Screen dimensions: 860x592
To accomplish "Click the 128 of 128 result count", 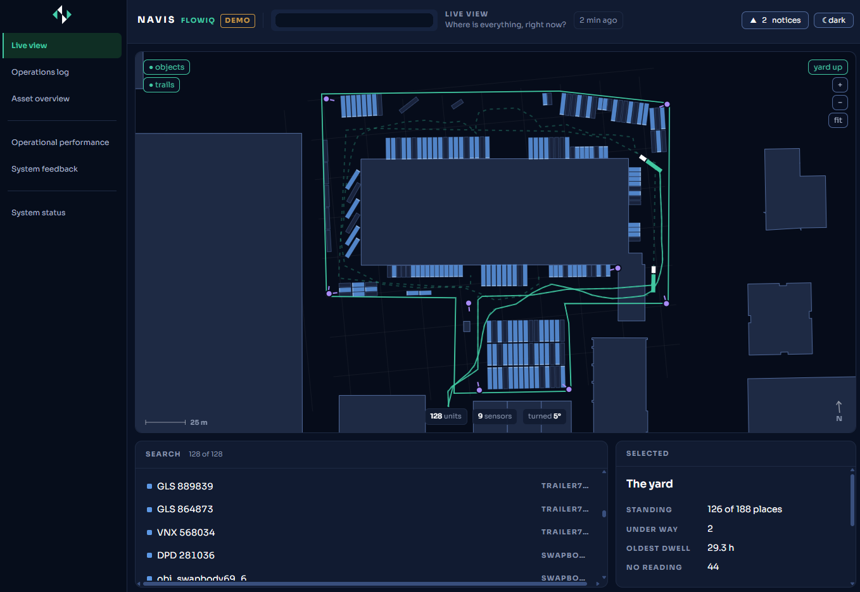I will [206, 454].
